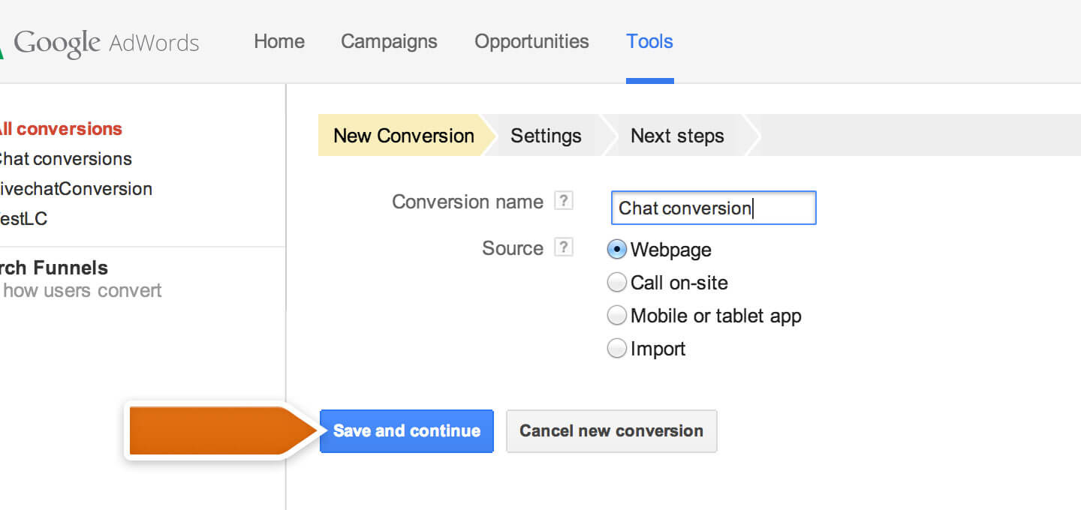Viewport: 1081px width, 510px height.
Task: Navigate to the Campaigns section
Action: (x=389, y=41)
